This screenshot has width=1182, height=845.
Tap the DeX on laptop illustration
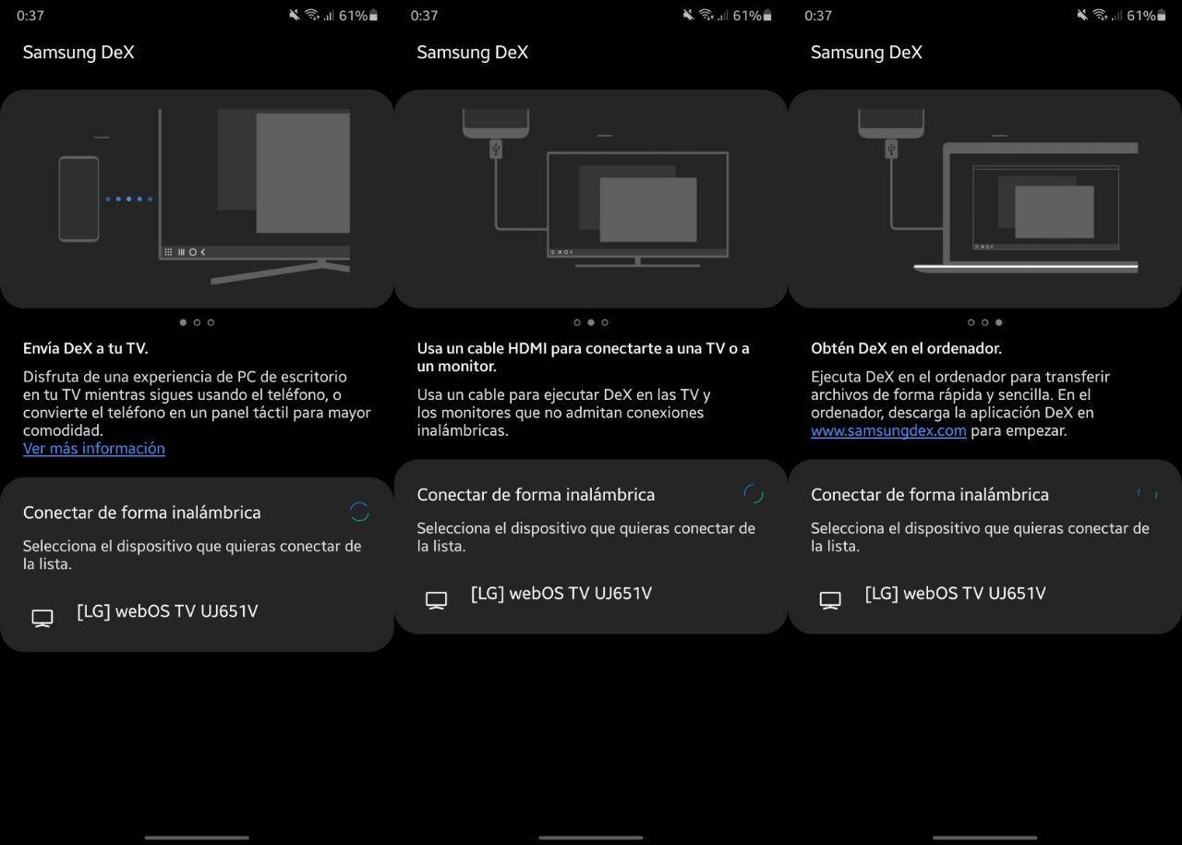point(984,199)
